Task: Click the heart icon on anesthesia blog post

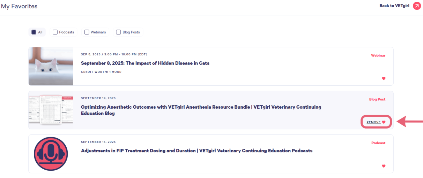Action: coord(384,122)
